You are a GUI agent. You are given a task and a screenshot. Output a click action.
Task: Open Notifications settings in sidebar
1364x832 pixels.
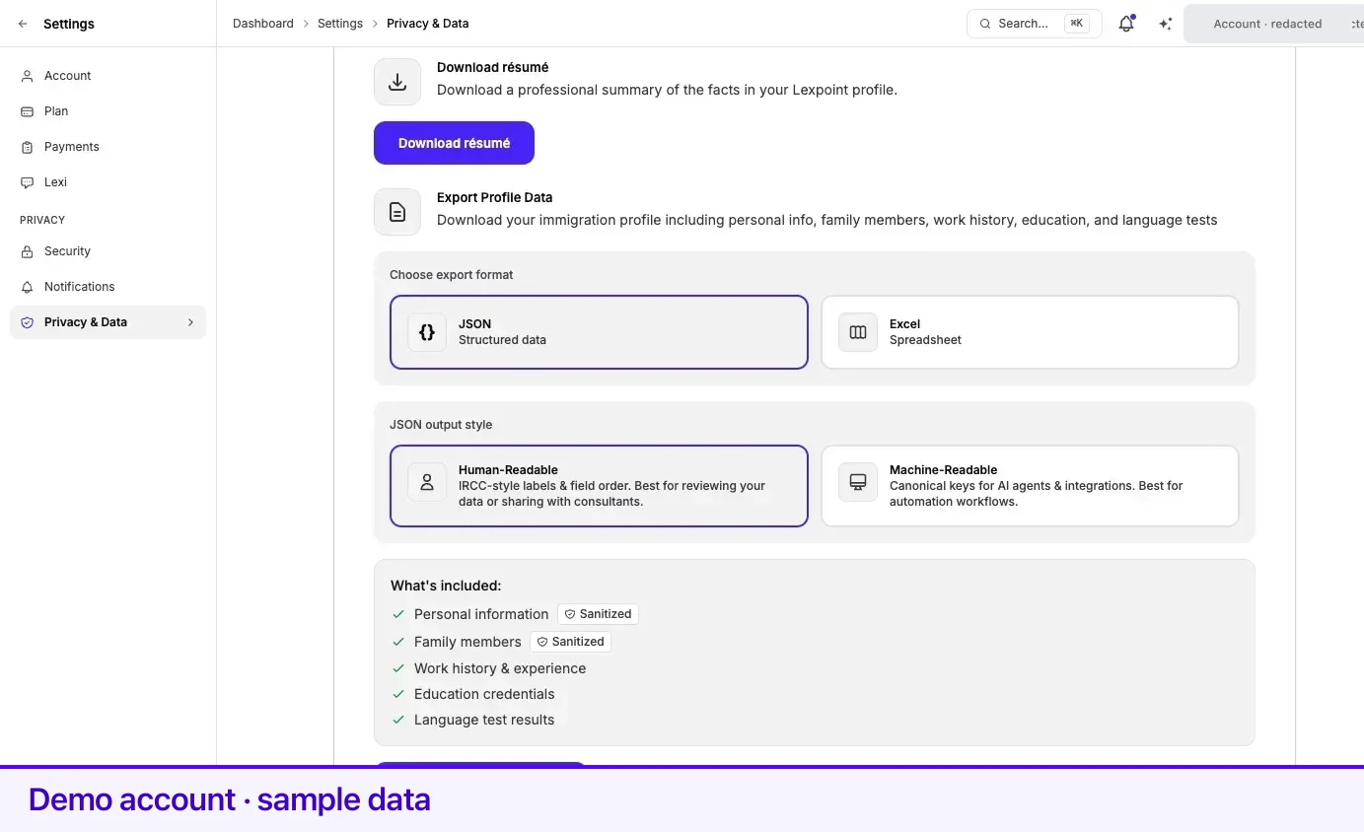[108, 287]
